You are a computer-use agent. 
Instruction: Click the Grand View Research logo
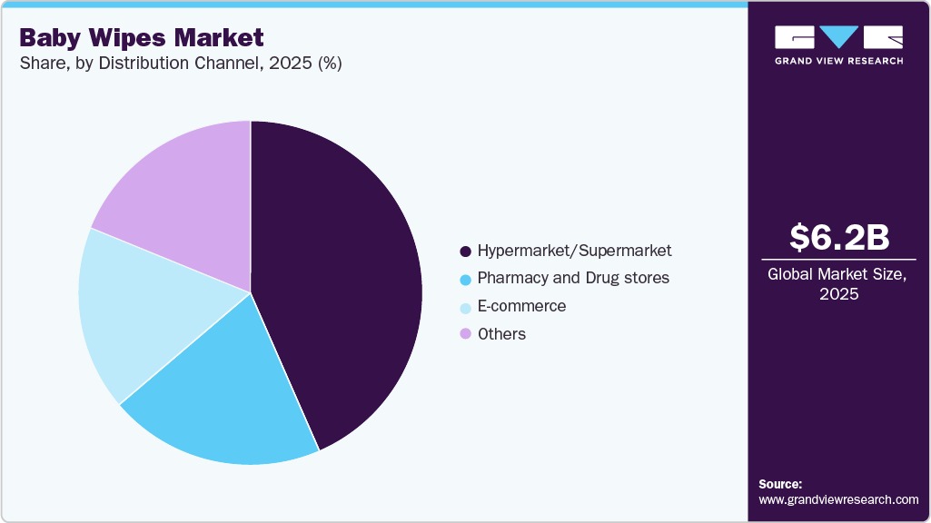[836, 45]
